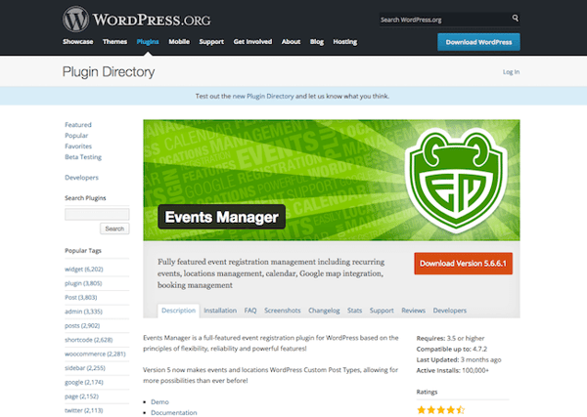Switch to the Stats tab
The height and width of the screenshot is (417, 587).
(x=354, y=311)
